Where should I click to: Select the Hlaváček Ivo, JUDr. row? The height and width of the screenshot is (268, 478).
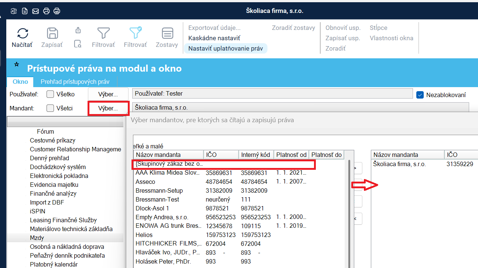[239, 252]
